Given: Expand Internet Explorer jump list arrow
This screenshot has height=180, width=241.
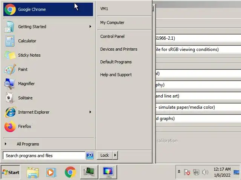Looking at the screenshot, I should click(x=90, y=112).
